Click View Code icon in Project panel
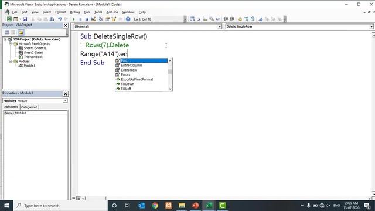Image resolution: width=375 pixels, height=211 pixels. click(6, 32)
